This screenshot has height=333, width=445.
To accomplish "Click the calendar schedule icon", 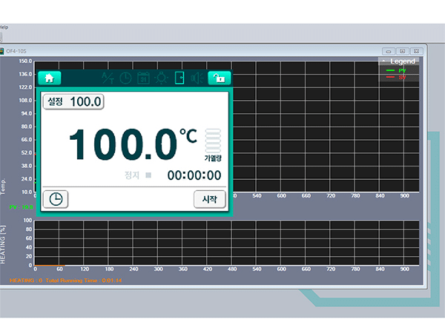I will tap(143, 78).
